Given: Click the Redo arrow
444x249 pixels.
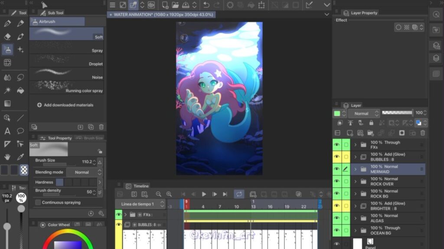Looking at the screenshot, I should click(x=217, y=5).
